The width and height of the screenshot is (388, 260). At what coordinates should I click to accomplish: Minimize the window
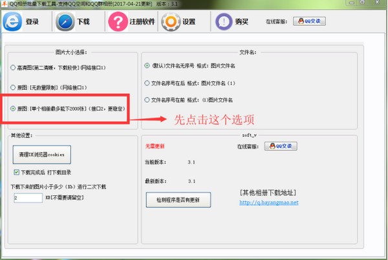(x=351, y=3)
